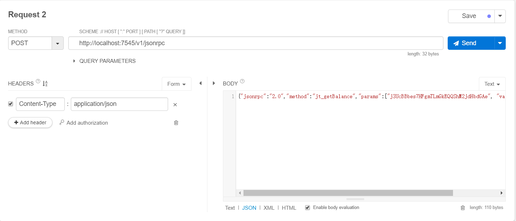Click the headers help icon
This screenshot has width=516, height=221.
point(38,82)
